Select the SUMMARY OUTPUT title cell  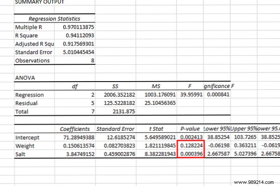click(39, 2)
